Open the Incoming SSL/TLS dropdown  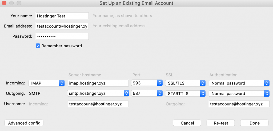coord(185,83)
